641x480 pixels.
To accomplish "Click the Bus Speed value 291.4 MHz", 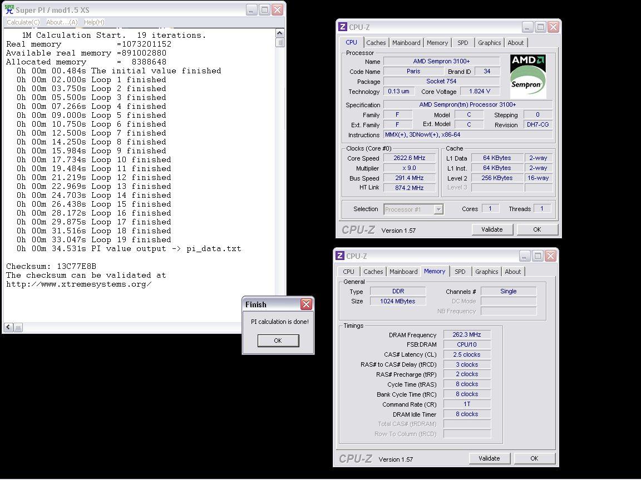I will 410,178.
